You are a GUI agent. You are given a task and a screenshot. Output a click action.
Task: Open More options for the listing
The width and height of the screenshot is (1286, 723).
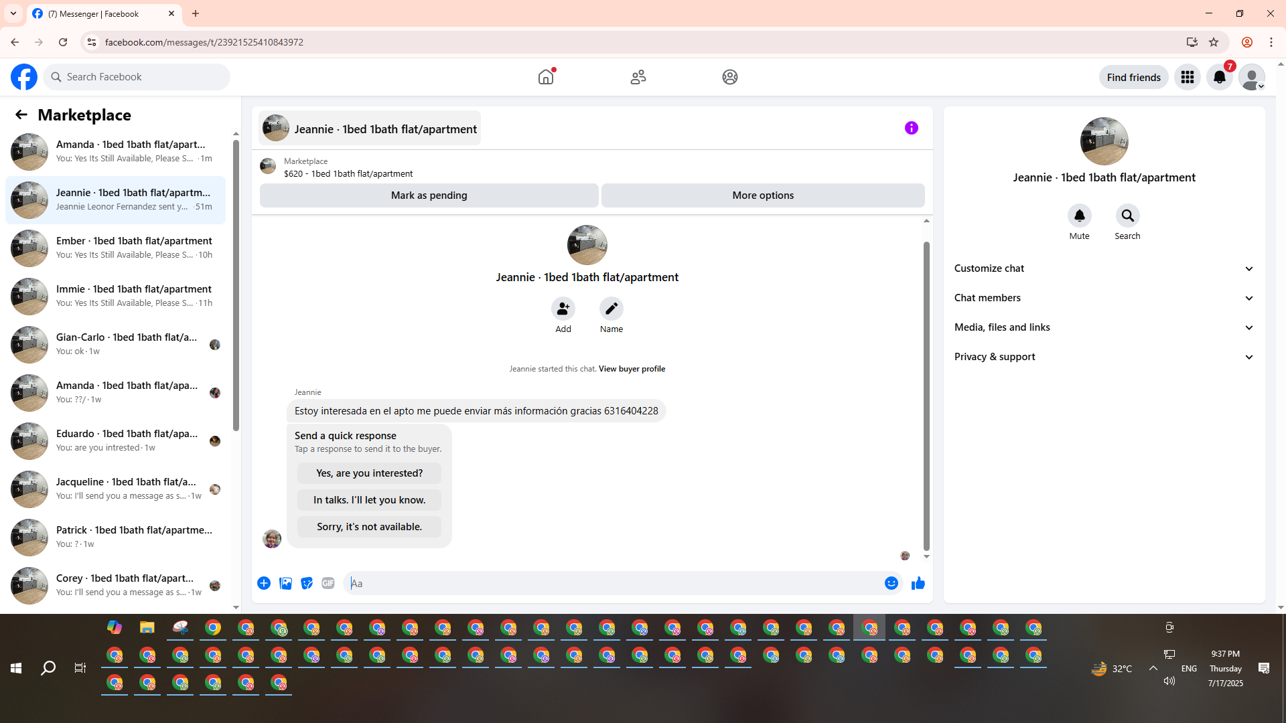click(x=763, y=195)
